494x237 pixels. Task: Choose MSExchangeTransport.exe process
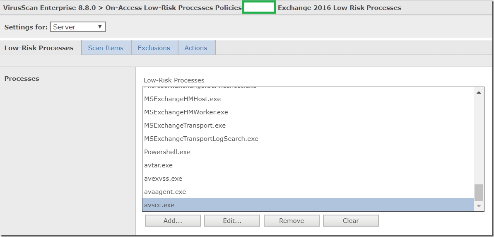pos(308,126)
